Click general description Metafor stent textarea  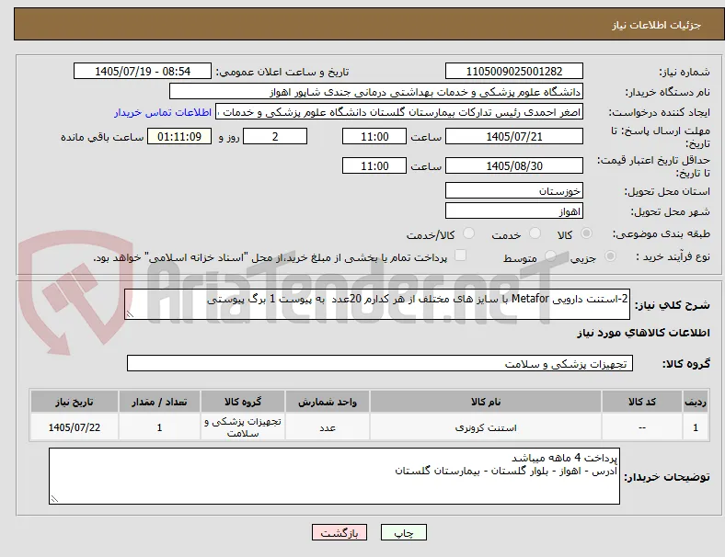point(377,304)
